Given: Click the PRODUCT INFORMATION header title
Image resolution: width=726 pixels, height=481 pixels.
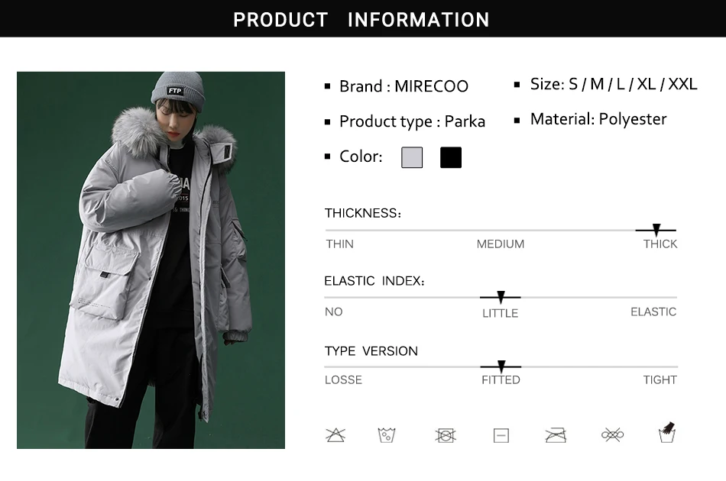Looking at the screenshot, I should 361,19.
